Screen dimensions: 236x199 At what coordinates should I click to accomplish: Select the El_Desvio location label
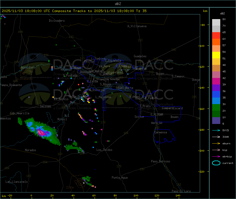(61, 99)
